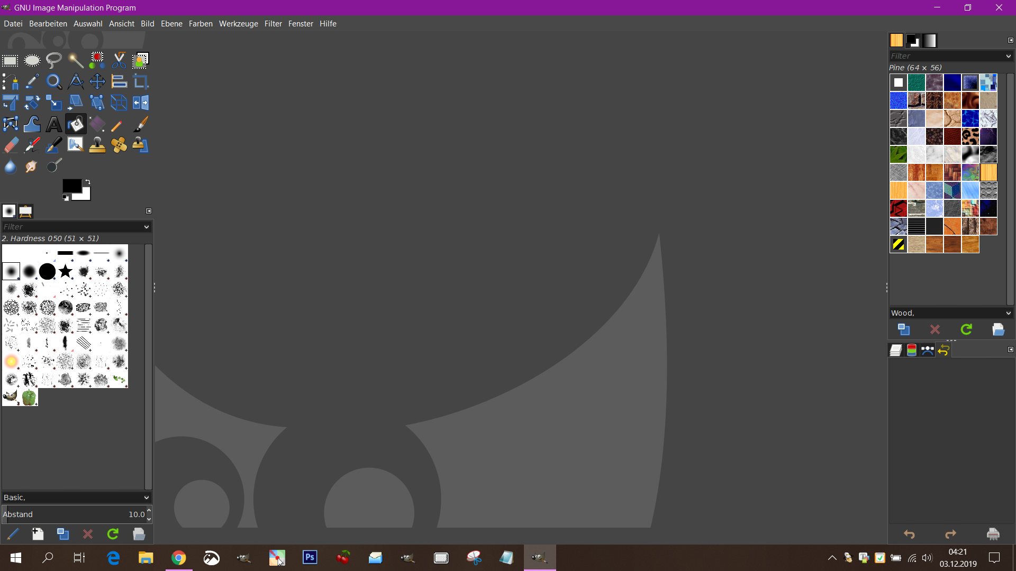This screenshot has height=571, width=1016.
Task: Select the Smudge finger tool
Action: click(32, 167)
